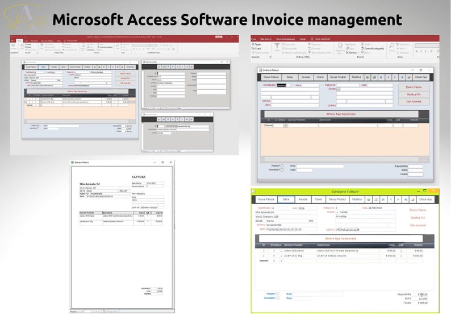
Task: Click Controllo ortografia in the right Access ribbon
Action: point(373,49)
